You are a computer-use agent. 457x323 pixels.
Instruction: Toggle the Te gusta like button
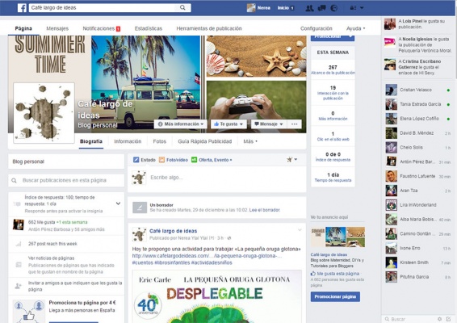[228, 124]
